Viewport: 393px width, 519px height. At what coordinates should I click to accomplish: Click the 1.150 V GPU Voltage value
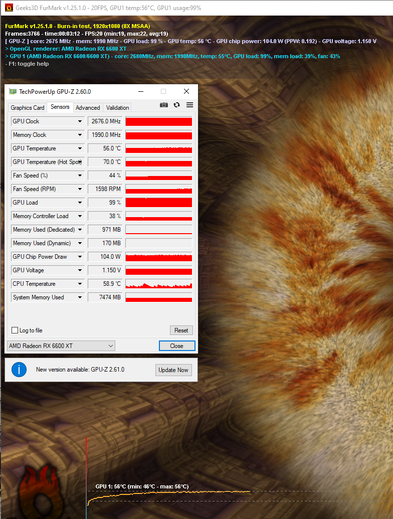105,270
